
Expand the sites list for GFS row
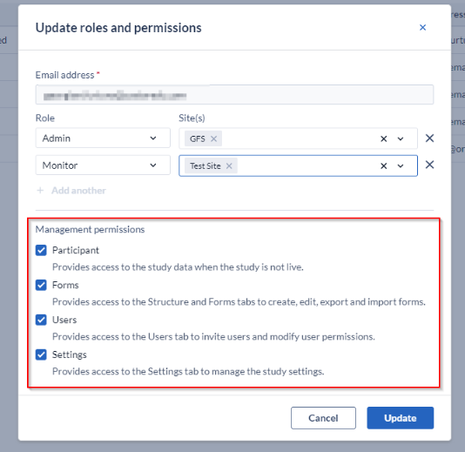[x=401, y=138]
